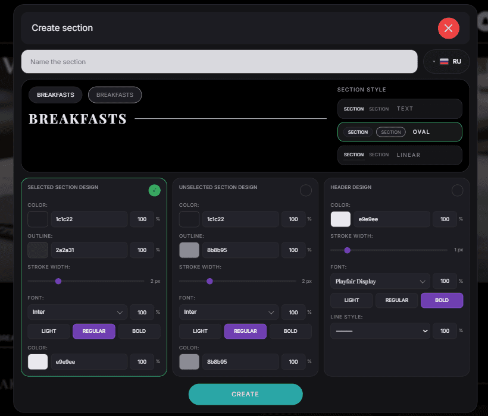This screenshot has height=416, width=488.
Task: Click the CREATE button
Action: coord(246,394)
